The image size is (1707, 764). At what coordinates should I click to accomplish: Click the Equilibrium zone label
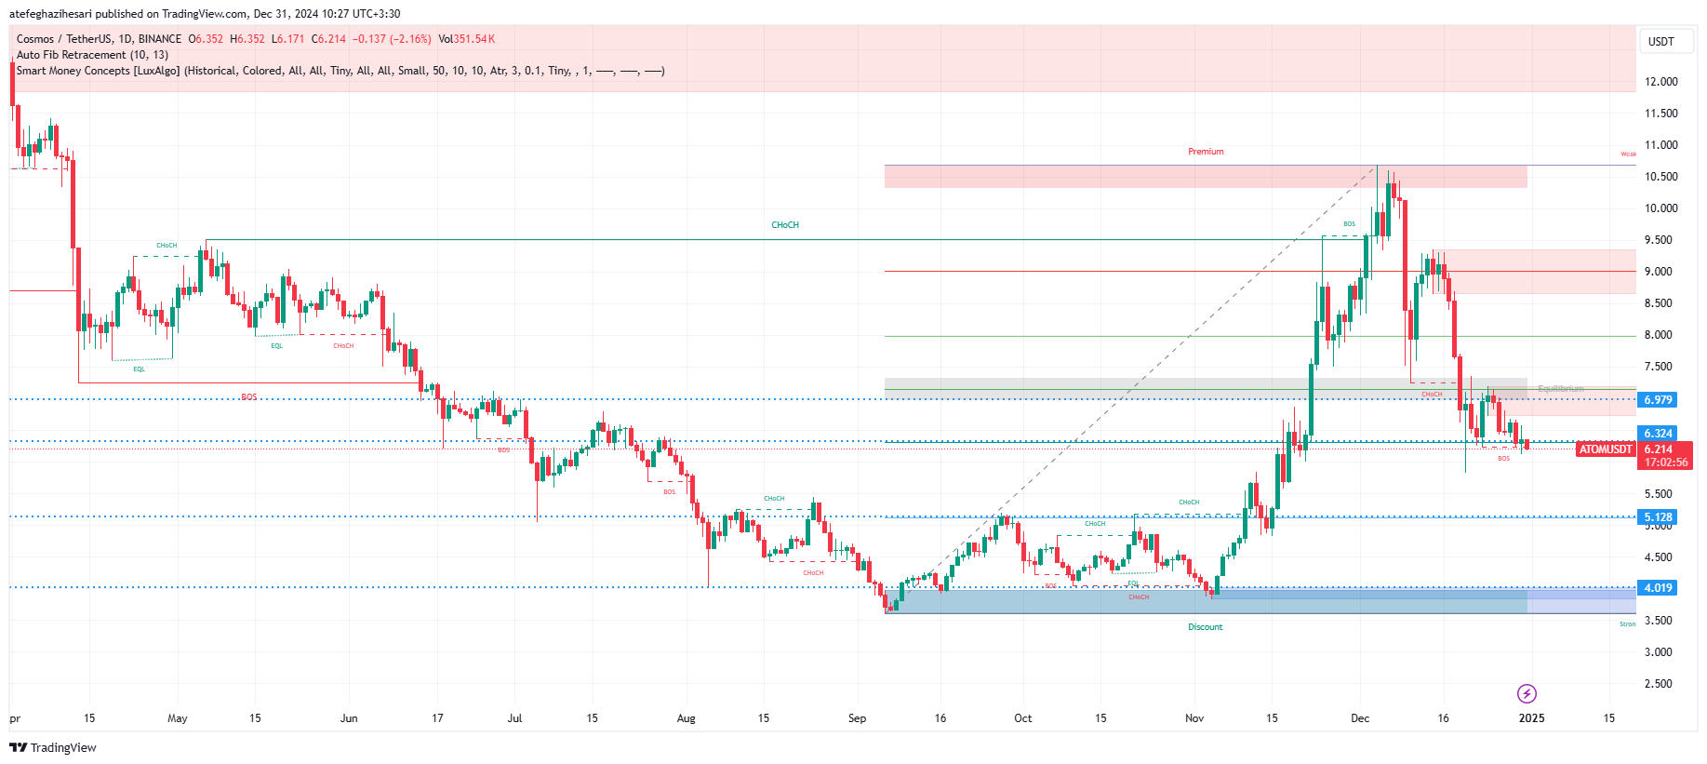(x=1560, y=389)
